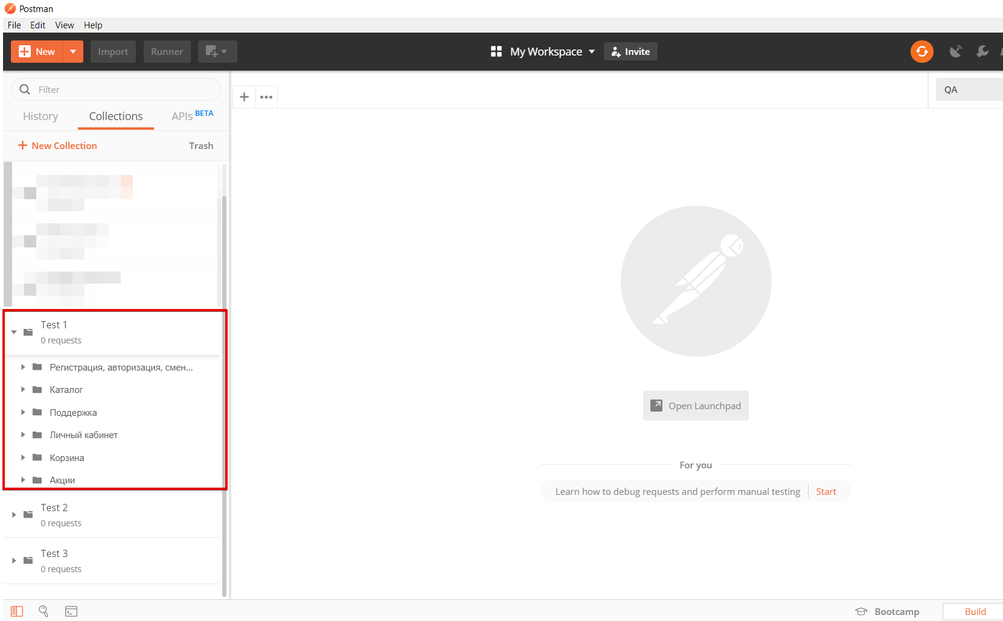Image resolution: width=1003 pixels, height=621 pixels.
Task: Expand the Каталог folder arrow
Action: point(23,389)
